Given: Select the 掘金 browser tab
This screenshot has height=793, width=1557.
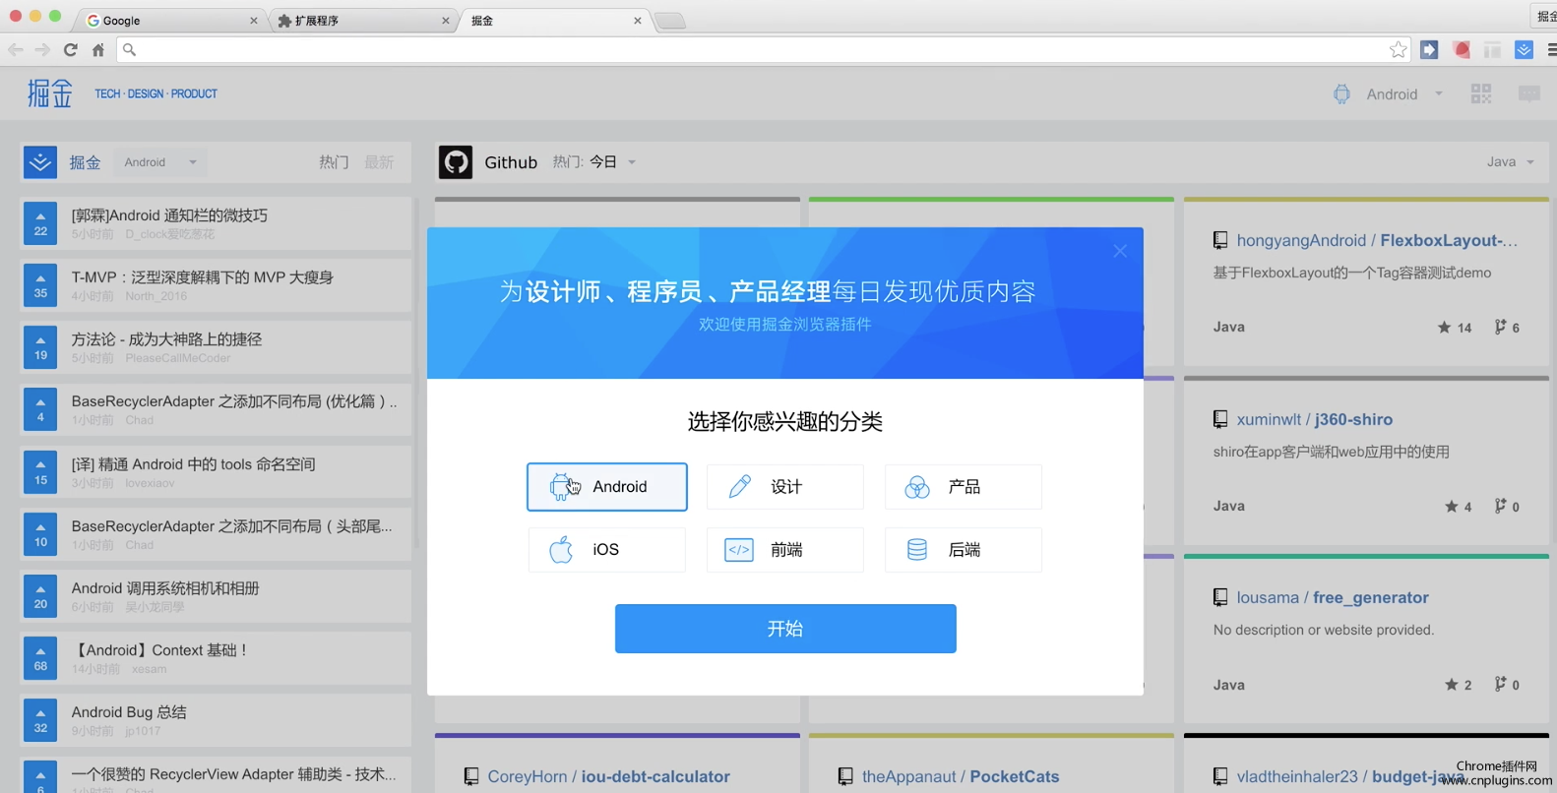Looking at the screenshot, I should coord(553,21).
